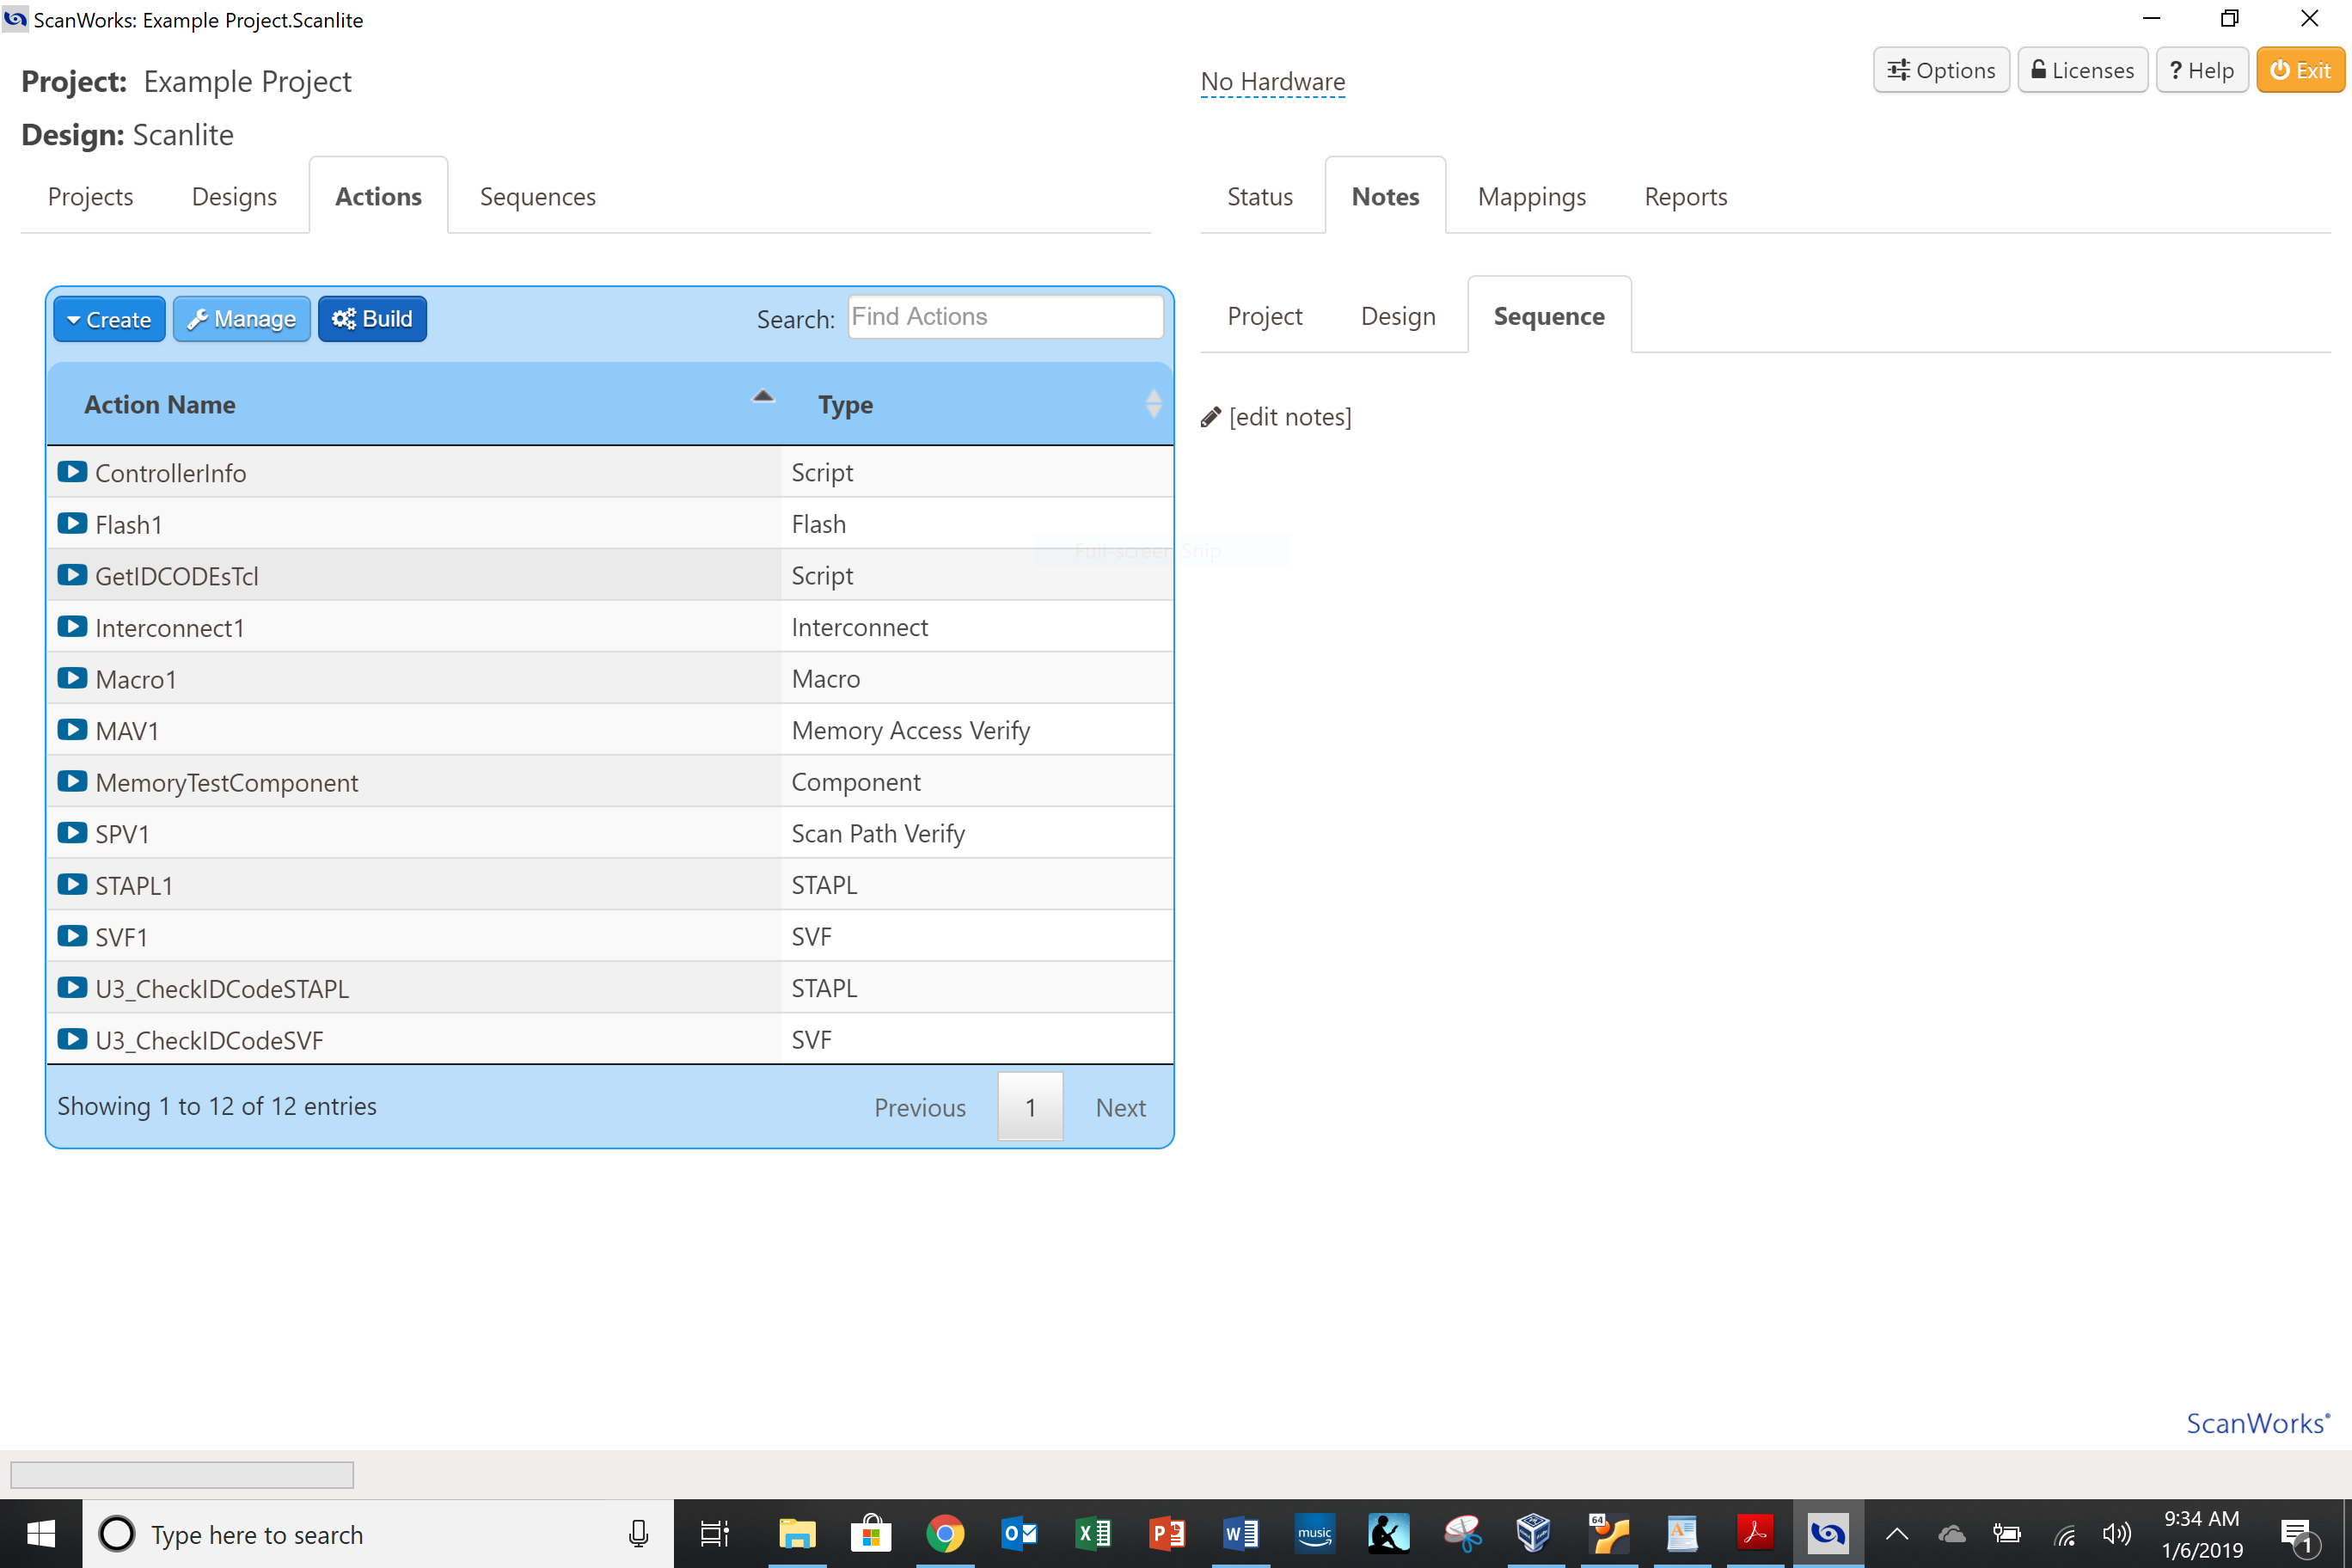Switch to the Projects tab
This screenshot has height=1568, width=2352.
click(90, 196)
